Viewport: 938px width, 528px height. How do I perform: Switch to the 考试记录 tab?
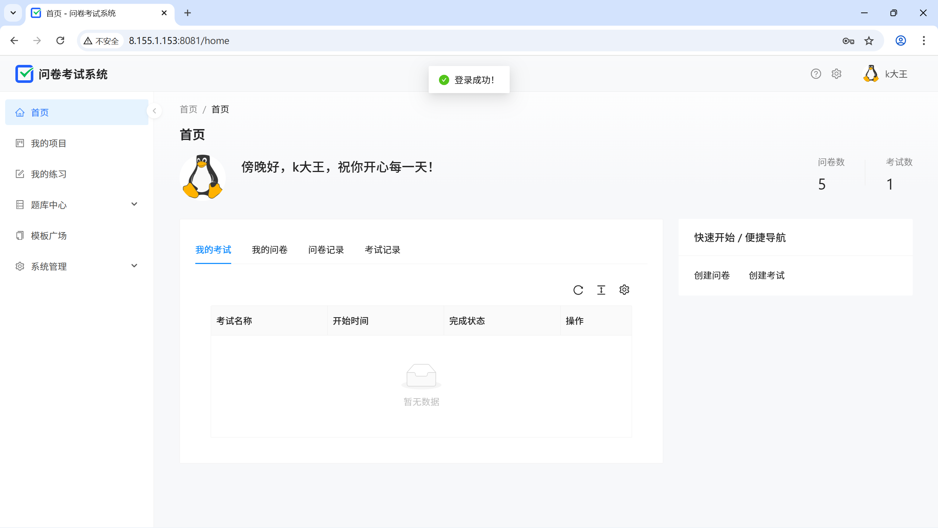pos(383,250)
